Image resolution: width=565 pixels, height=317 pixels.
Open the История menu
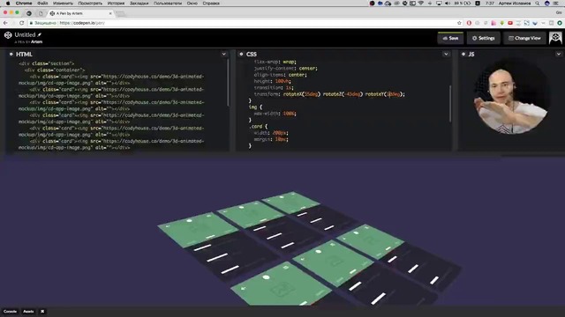116,4
